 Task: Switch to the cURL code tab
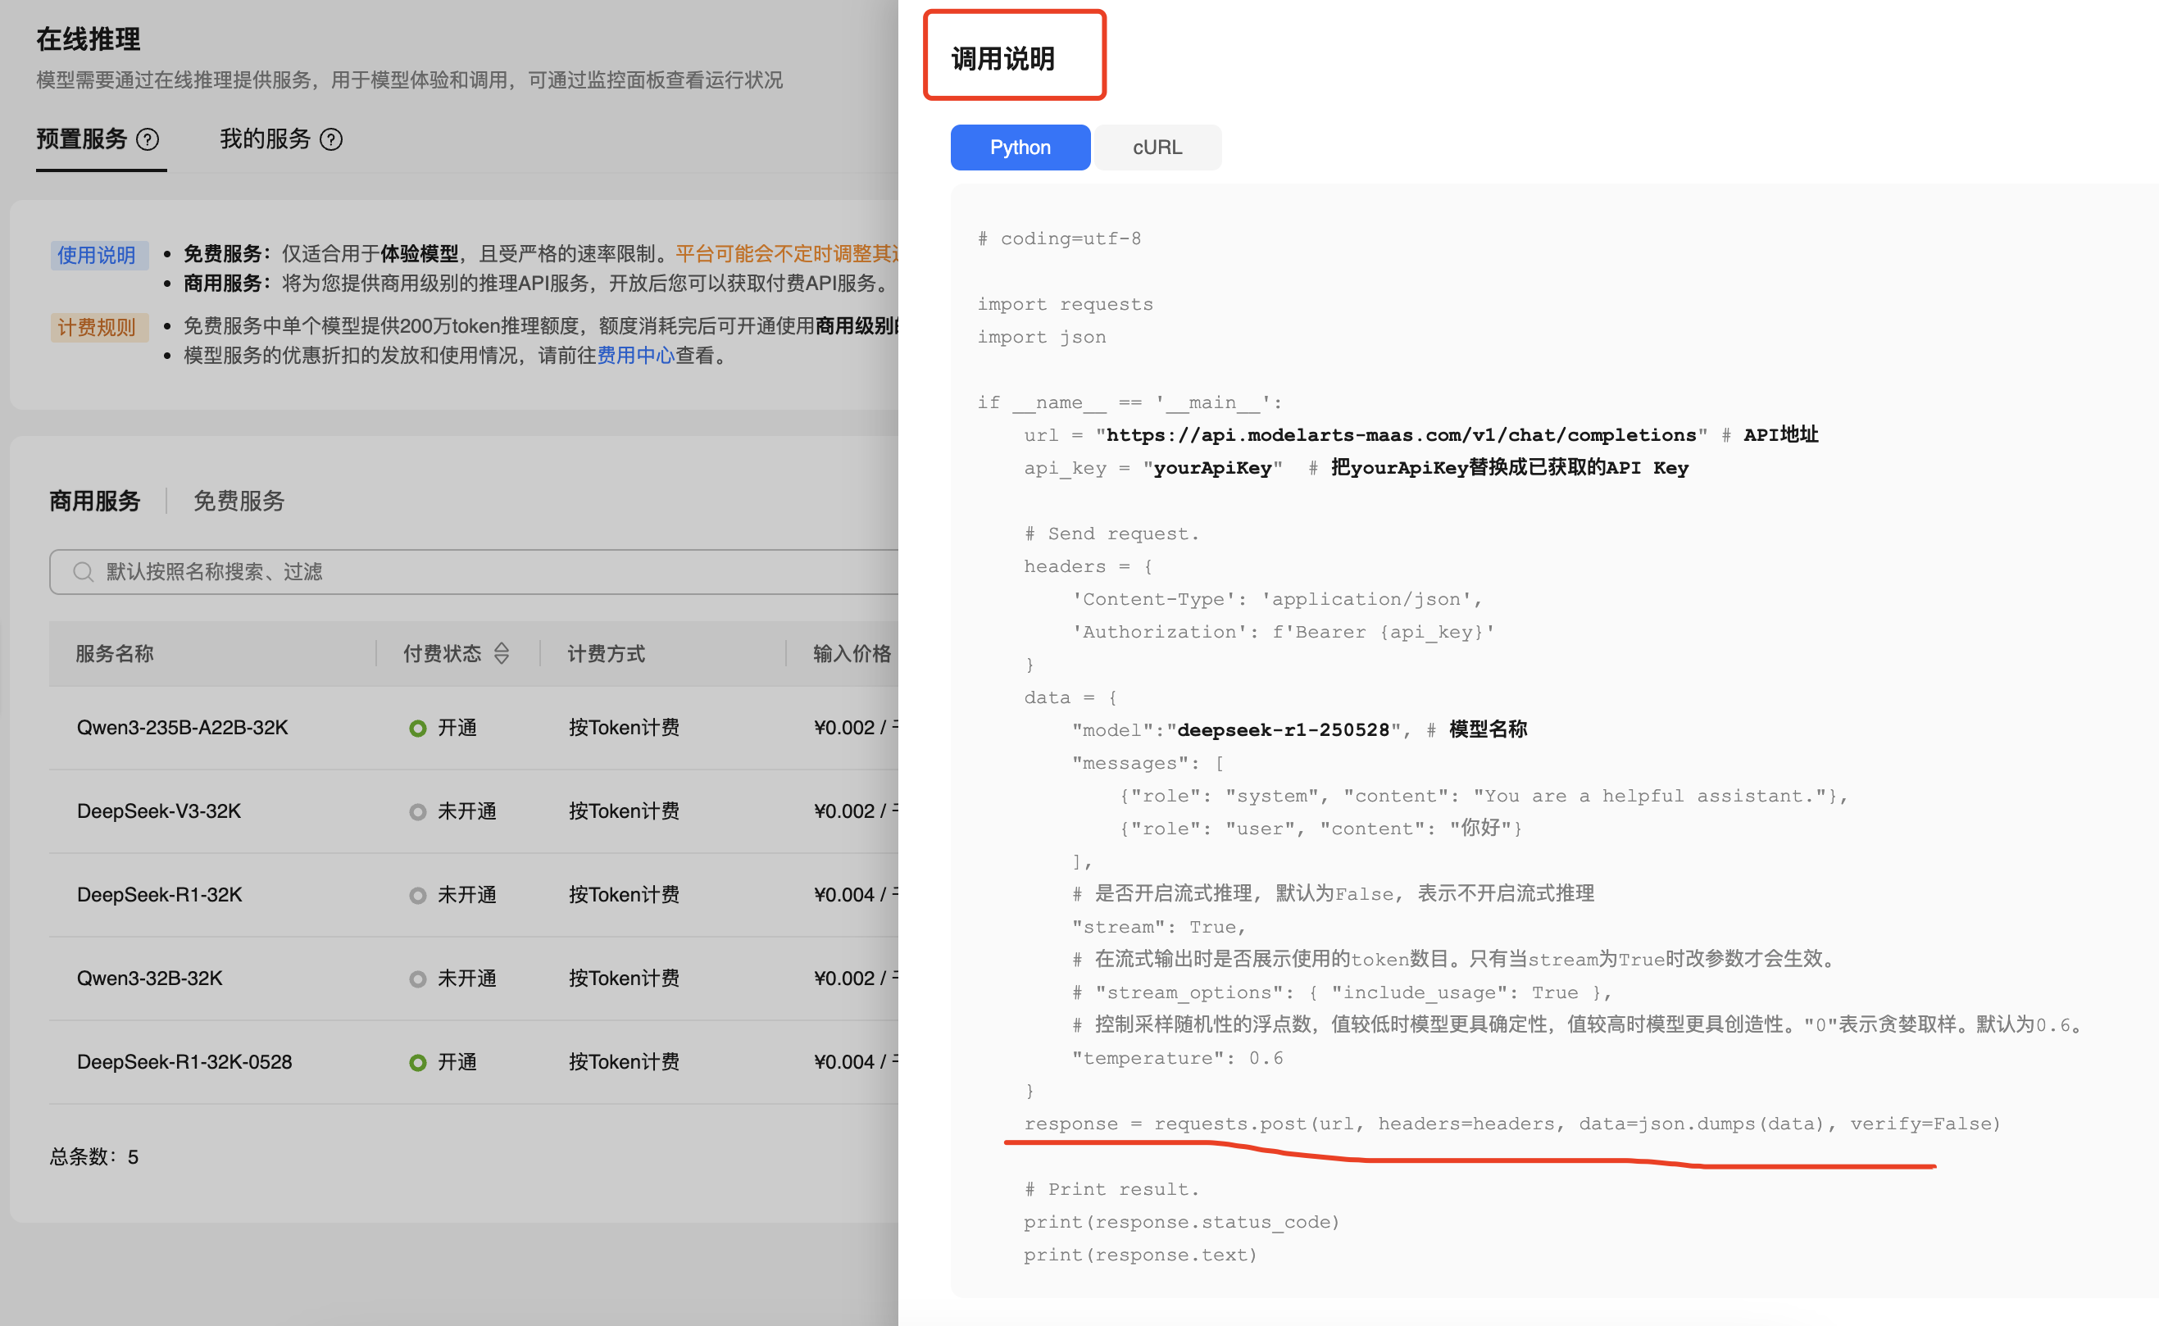1157,148
